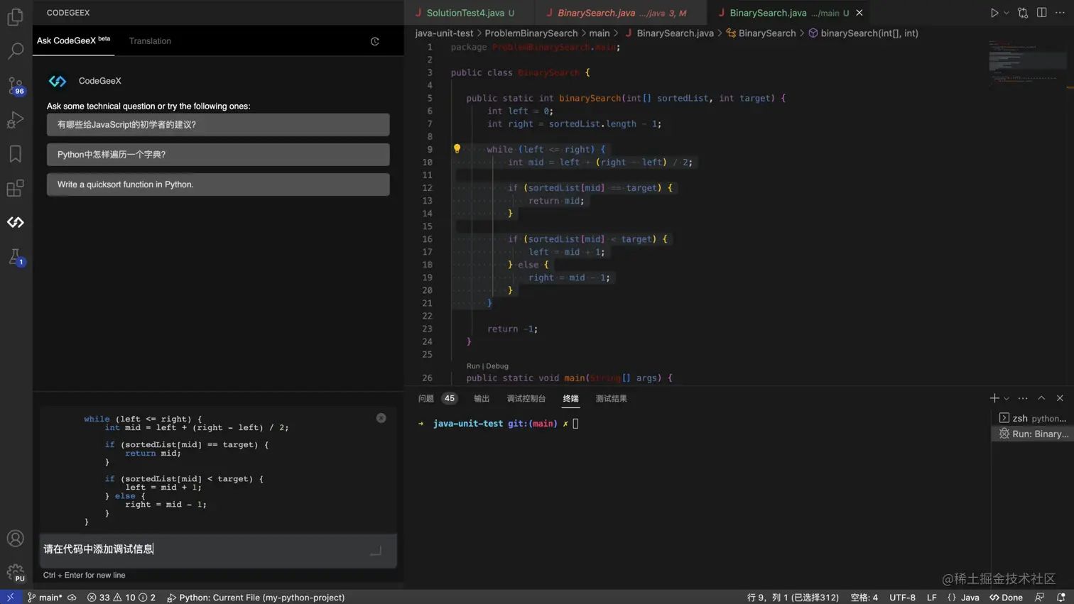Open the remote window indicator

(x=10, y=598)
